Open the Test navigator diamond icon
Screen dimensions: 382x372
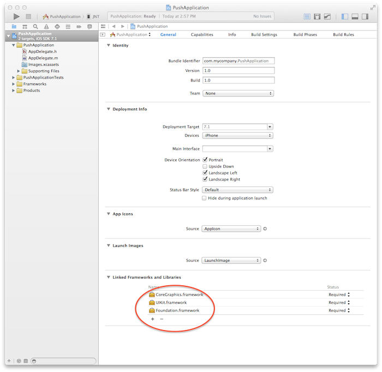click(57, 27)
